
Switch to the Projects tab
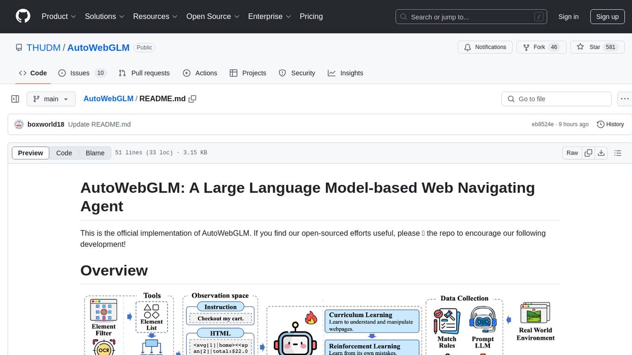[248, 73]
